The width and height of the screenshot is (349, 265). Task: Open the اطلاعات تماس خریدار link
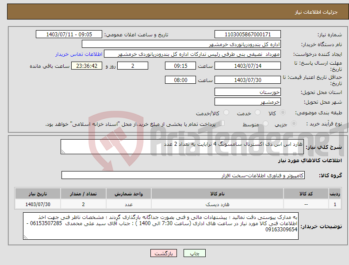tap(79, 54)
